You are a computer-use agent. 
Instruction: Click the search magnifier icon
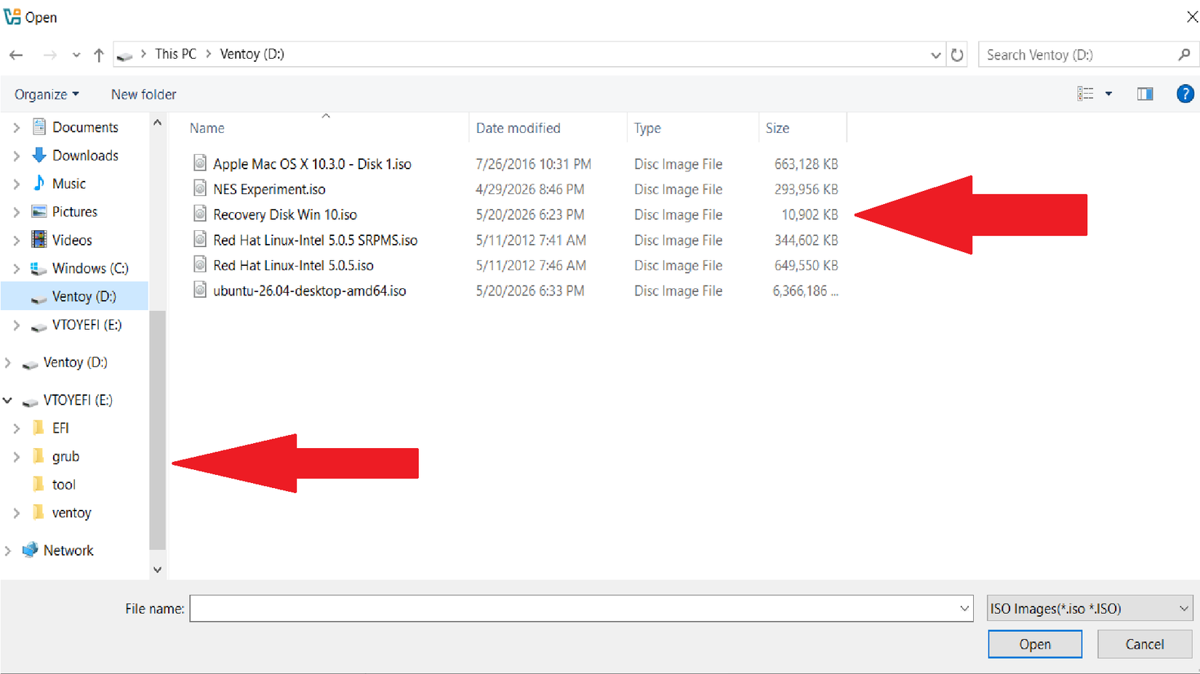1184,54
